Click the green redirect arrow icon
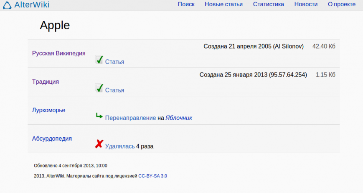This screenshot has width=363, height=193. pyautogui.click(x=99, y=116)
